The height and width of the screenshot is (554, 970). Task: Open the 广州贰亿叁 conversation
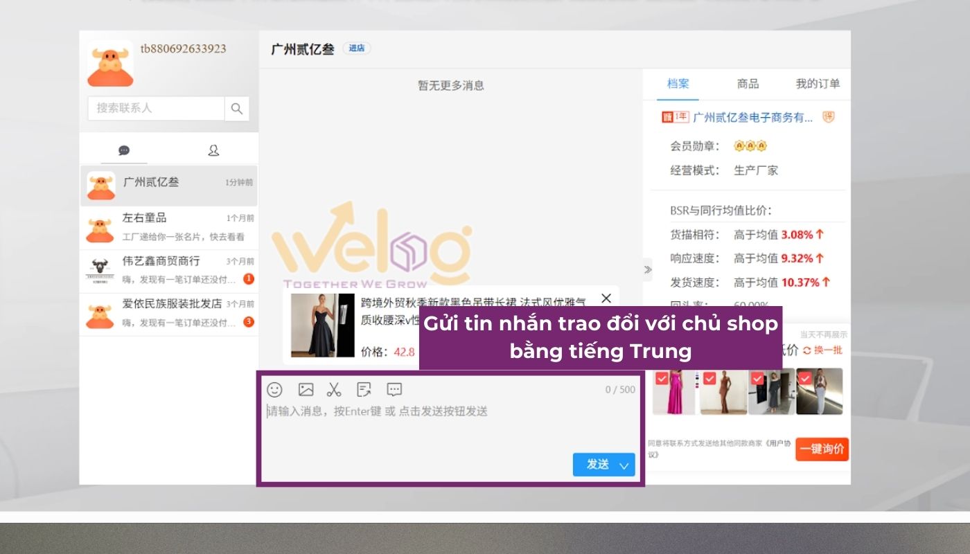coord(169,186)
